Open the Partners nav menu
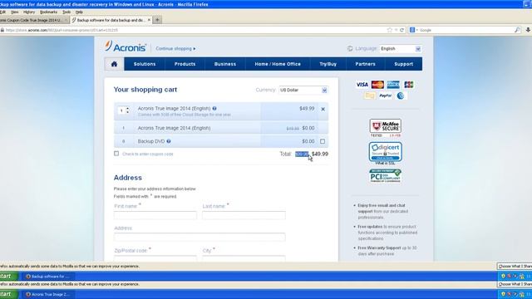Viewport: 532px width, 299px height. [x=366, y=64]
